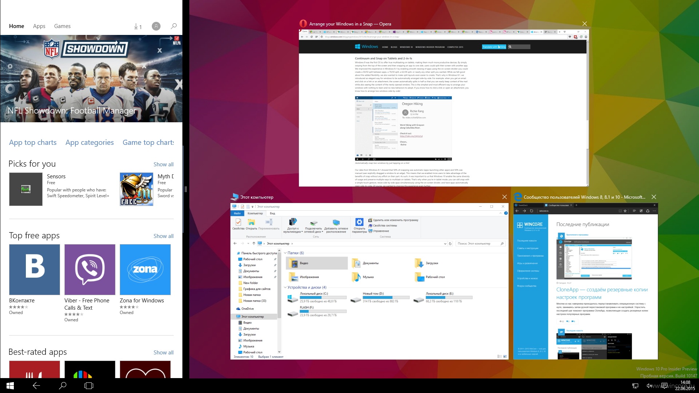Open the Sensors app icon

(x=26, y=189)
